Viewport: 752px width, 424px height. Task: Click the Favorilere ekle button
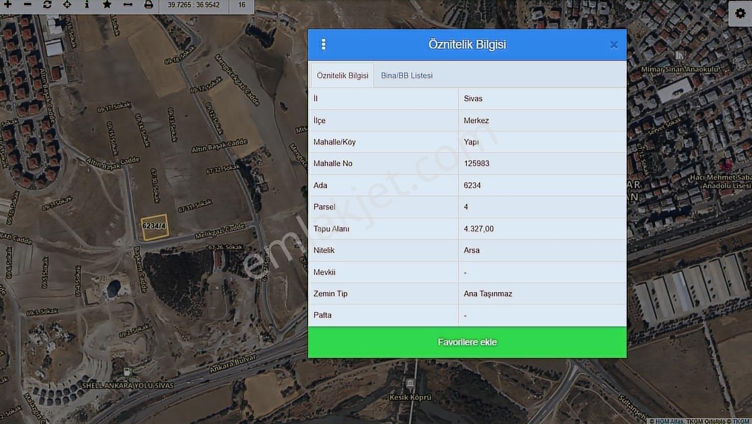coord(467,342)
